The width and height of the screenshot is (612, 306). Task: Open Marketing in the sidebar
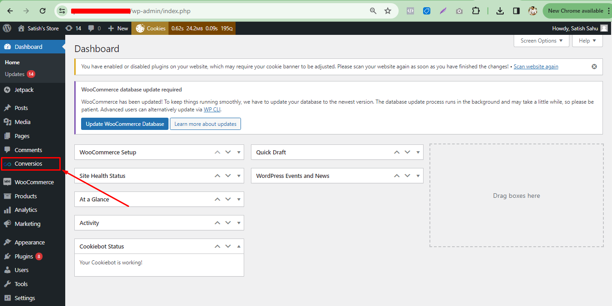pyautogui.click(x=33, y=224)
